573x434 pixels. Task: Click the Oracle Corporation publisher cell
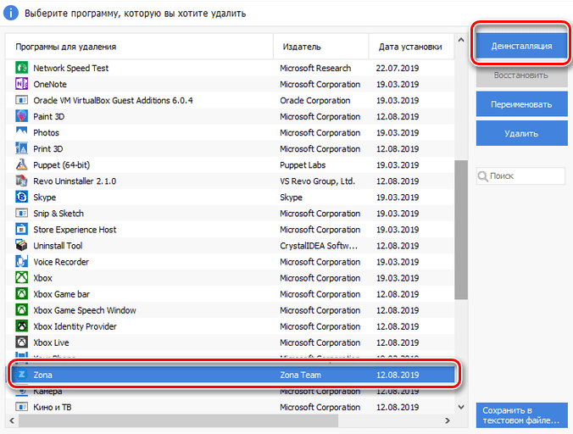tap(315, 101)
